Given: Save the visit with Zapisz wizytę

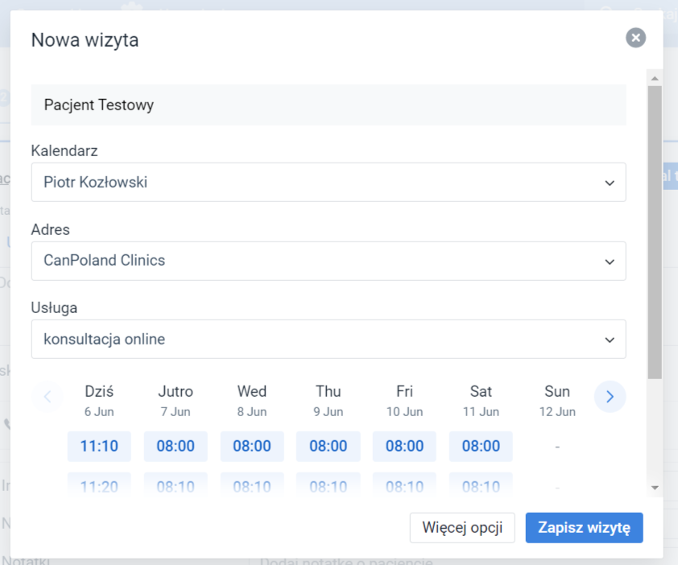Looking at the screenshot, I should [x=584, y=528].
